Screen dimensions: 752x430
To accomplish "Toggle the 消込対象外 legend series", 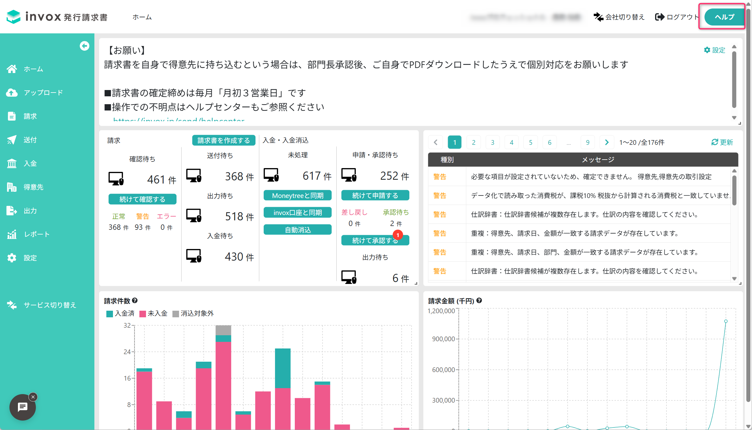I will click(193, 314).
